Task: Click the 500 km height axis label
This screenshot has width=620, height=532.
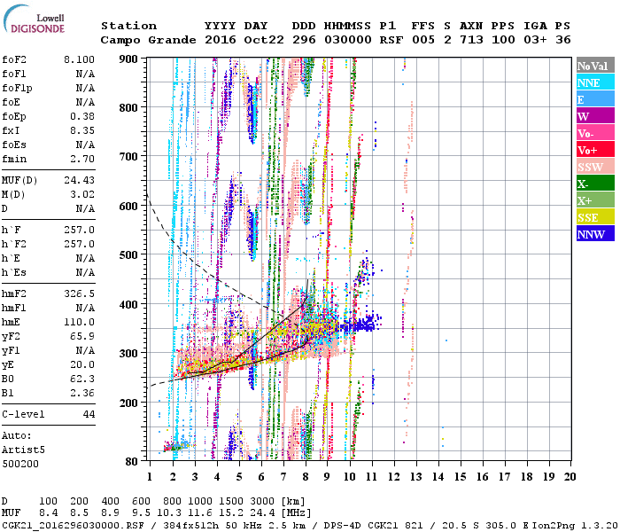Action: point(128,255)
